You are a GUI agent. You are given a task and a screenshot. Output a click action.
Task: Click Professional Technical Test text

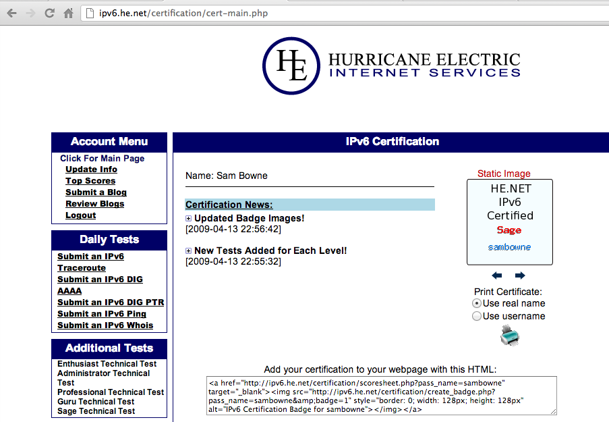pos(111,392)
